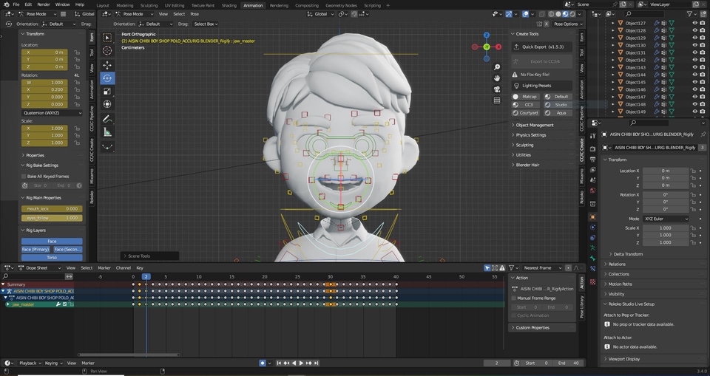The width and height of the screenshot is (710, 376).
Task: Hide Object127 with its eye icon
Action: [x=694, y=23]
